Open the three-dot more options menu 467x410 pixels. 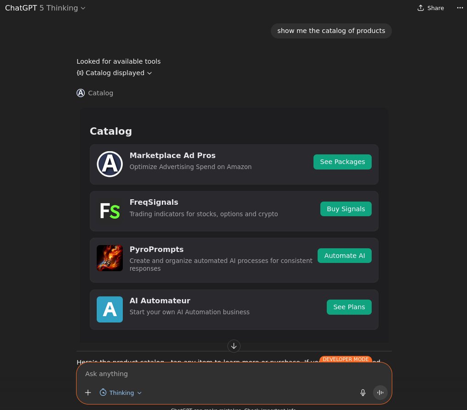point(460,8)
